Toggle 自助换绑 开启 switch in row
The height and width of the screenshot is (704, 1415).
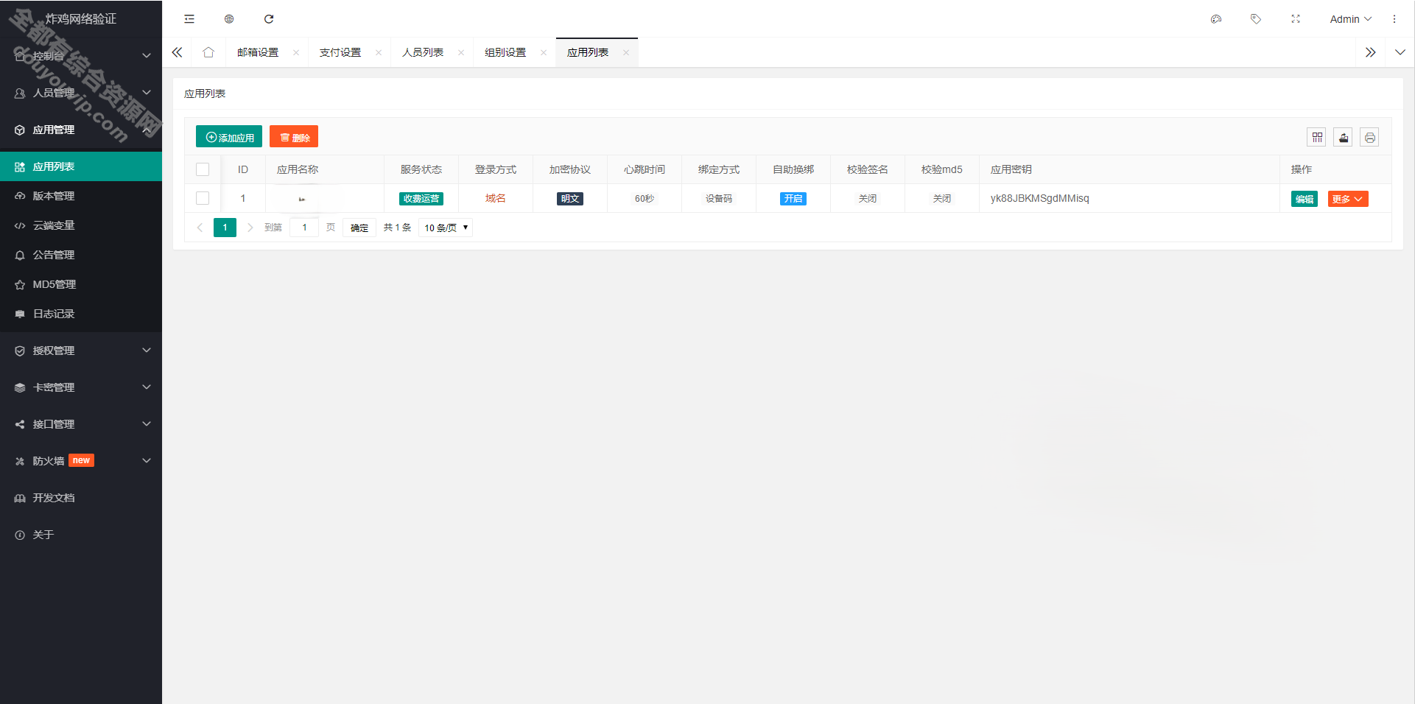[793, 199]
